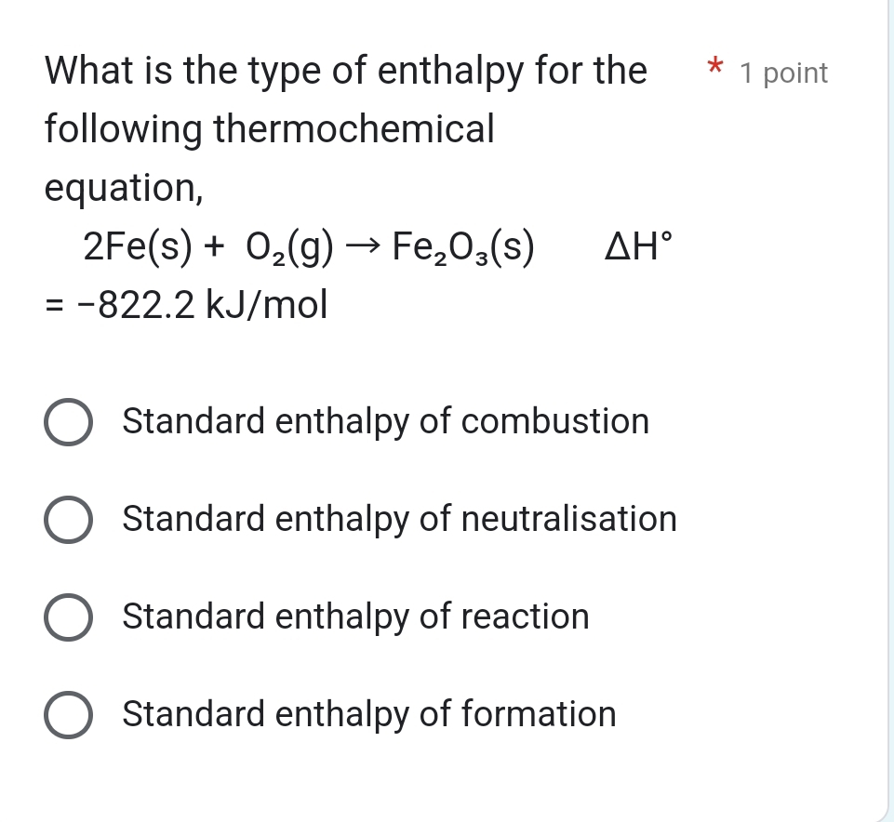Click "O₂(g)" in the equation
This screenshot has width=894, height=822.
[x=284, y=245]
